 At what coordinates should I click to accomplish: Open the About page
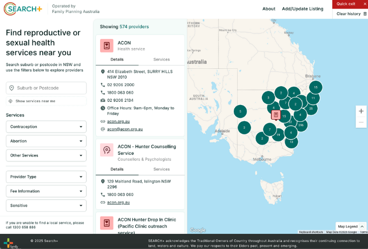tap(269, 9)
